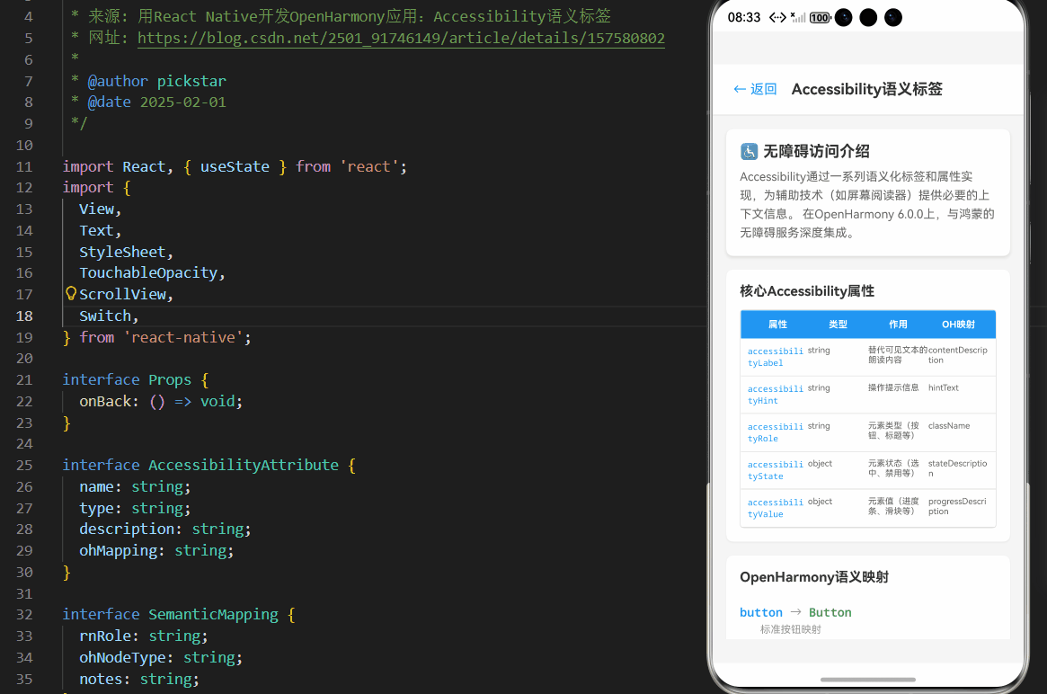1047x694 pixels.
Task: Select the accessibilityState table cell
Action: [x=776, y=470]
